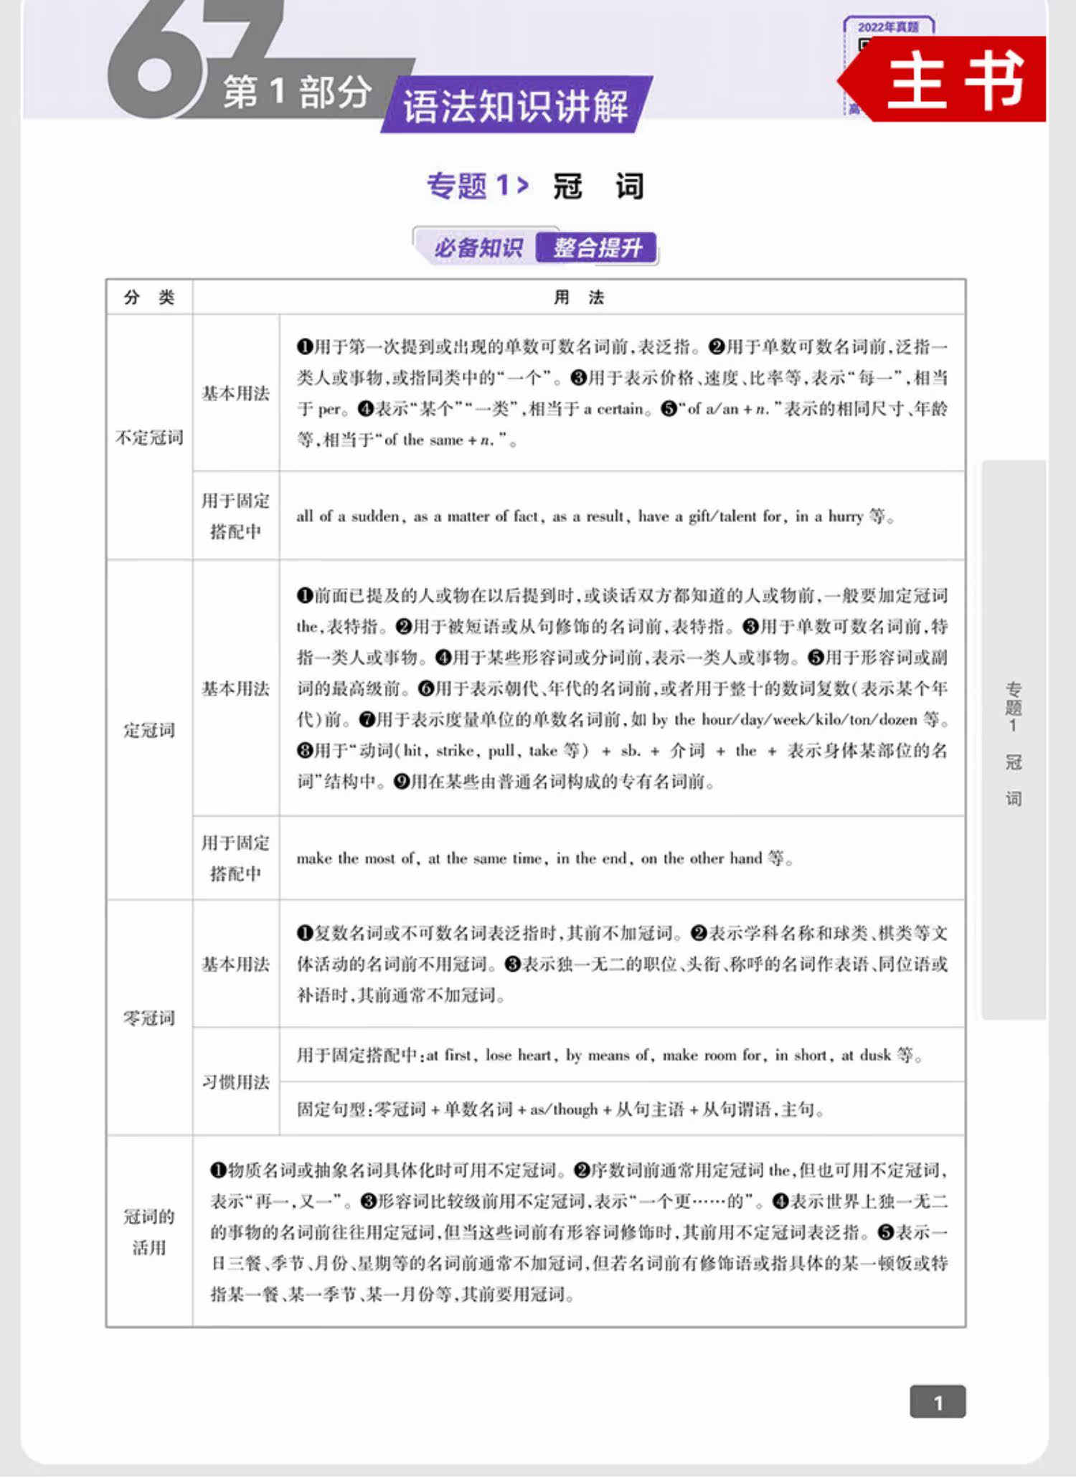Click the paragraph beginning 物质名词或抽象名词具体化时

pos(579,1232)
